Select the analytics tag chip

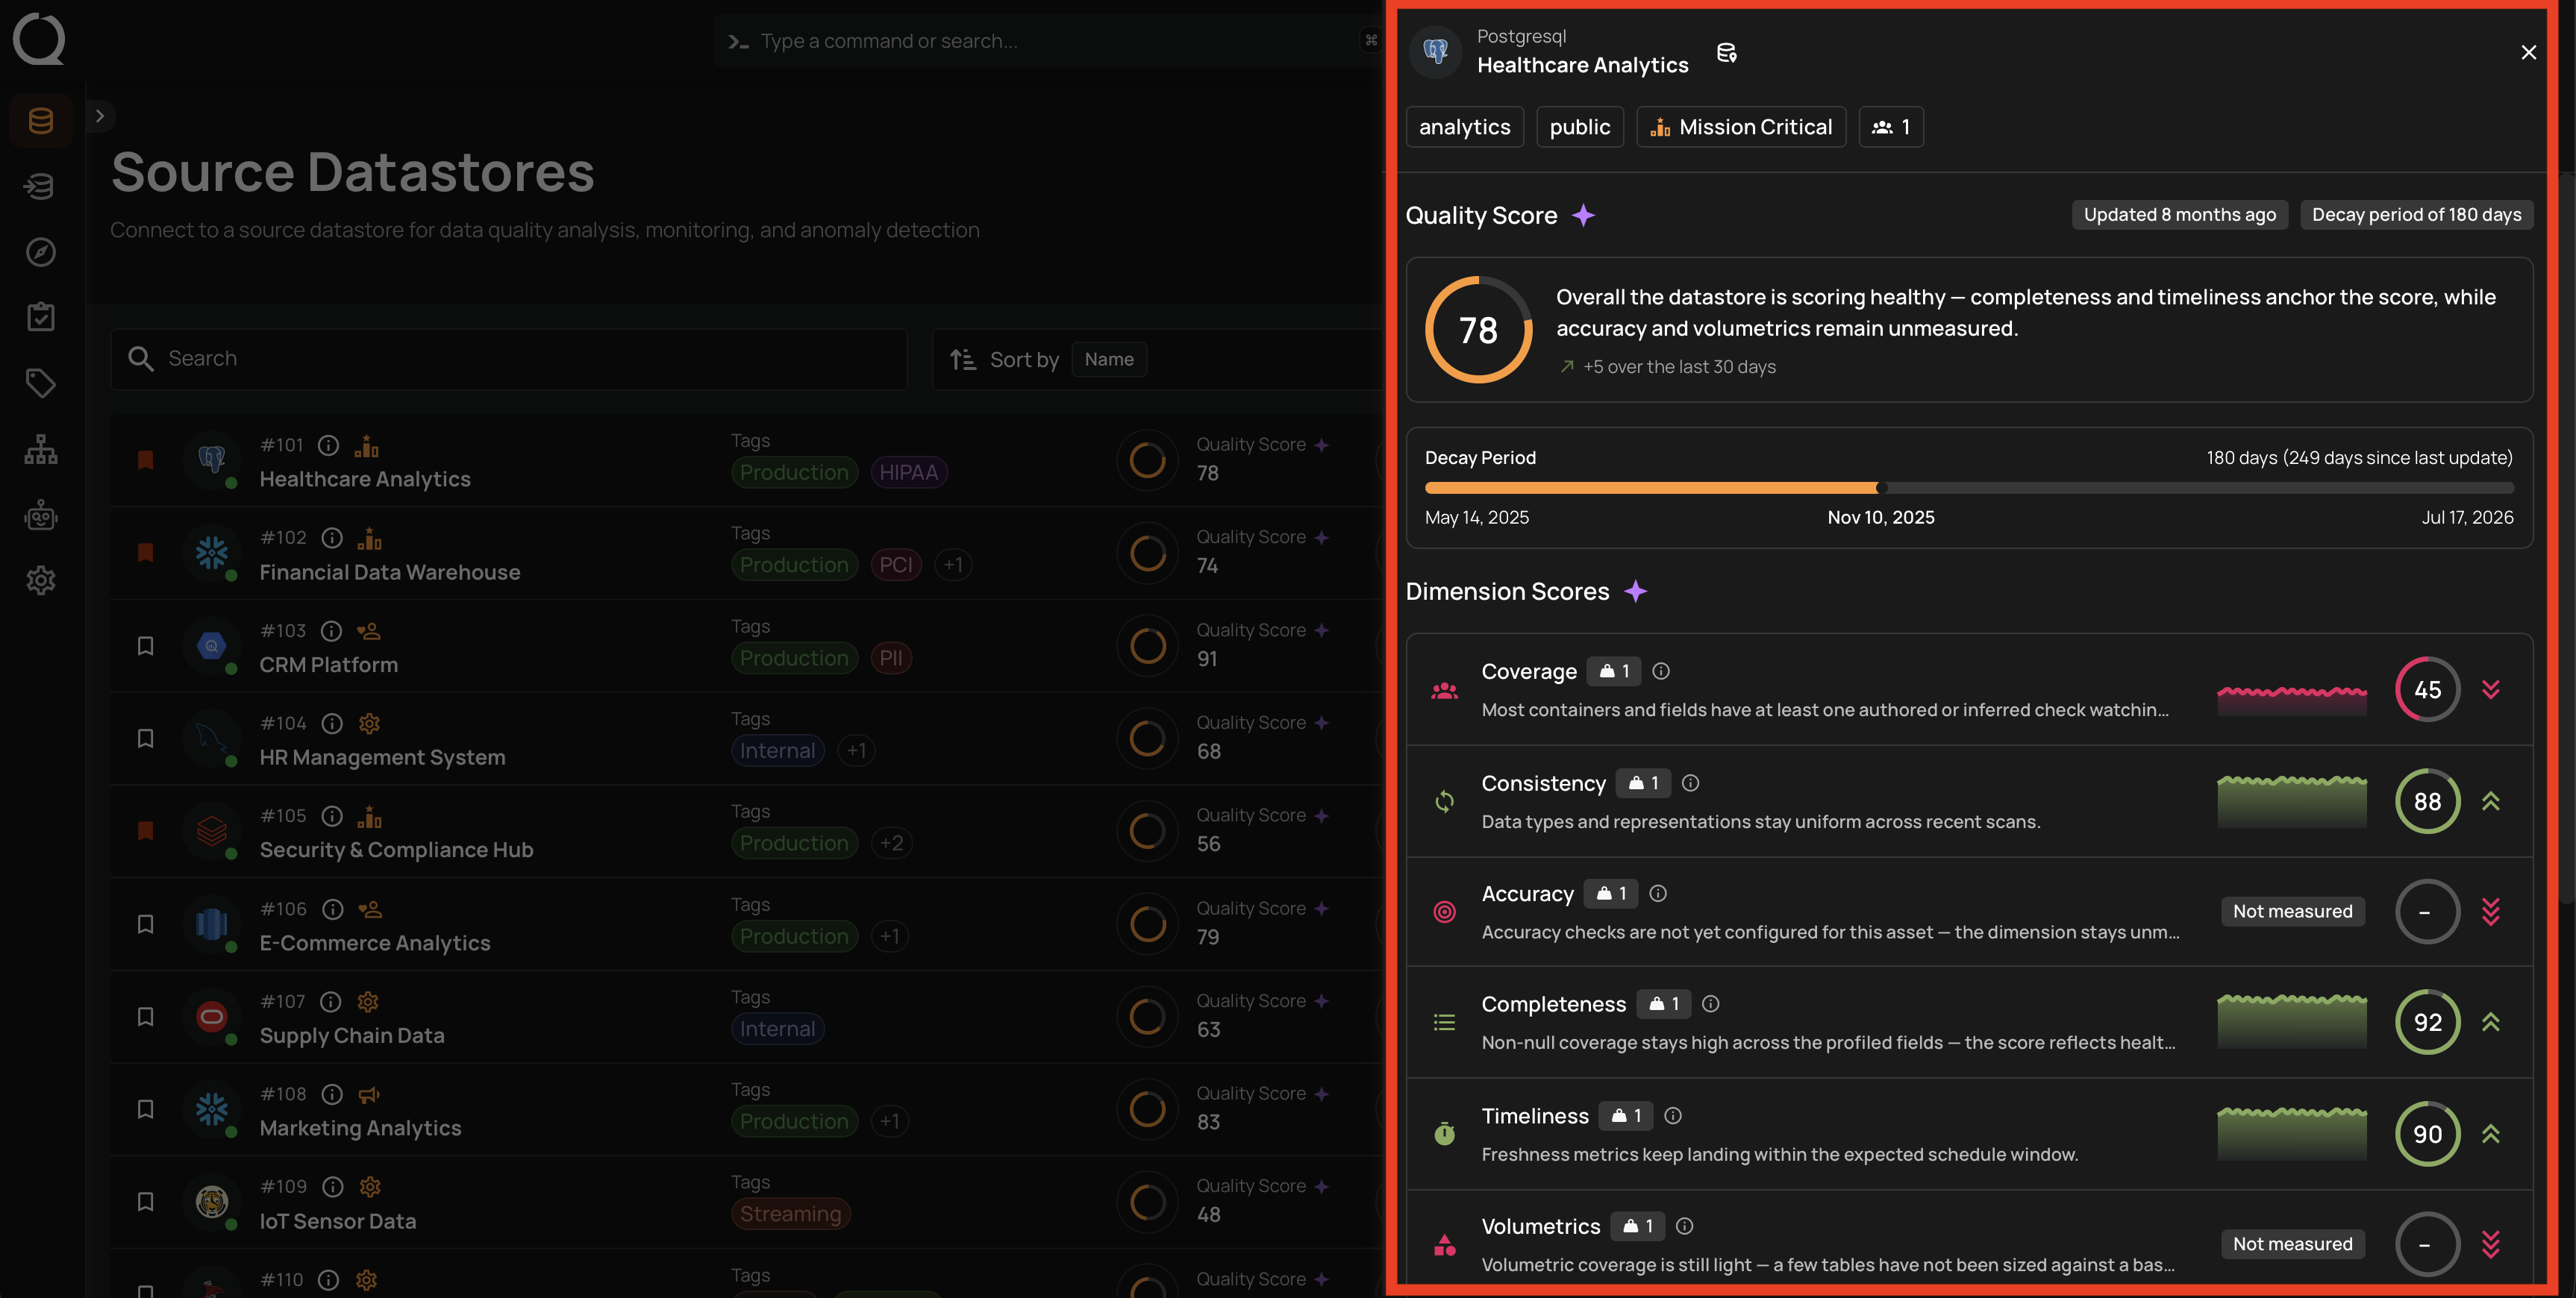coord(1465,127)
